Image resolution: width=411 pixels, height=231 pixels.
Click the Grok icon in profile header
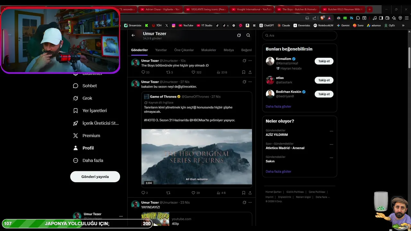[x=239, y=35]
